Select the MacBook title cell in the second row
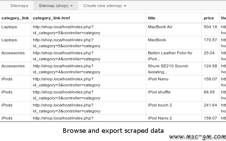The height and width of the screenshot is (141, 226). 174,43
